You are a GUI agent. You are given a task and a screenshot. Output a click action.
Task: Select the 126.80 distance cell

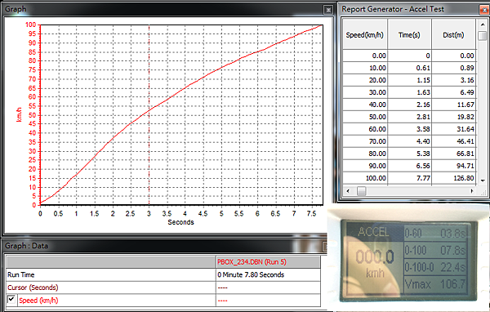click(x=454, y=178)
